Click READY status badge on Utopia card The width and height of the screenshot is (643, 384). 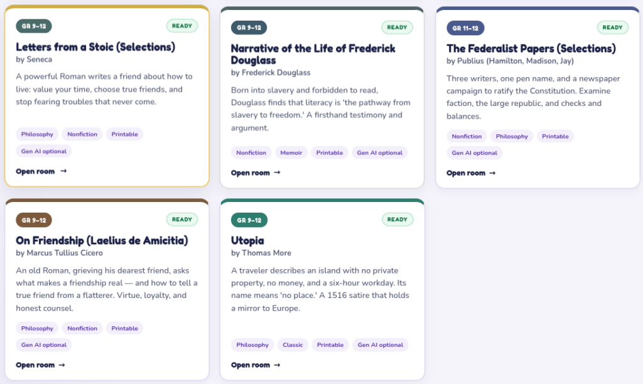[397, 219]
